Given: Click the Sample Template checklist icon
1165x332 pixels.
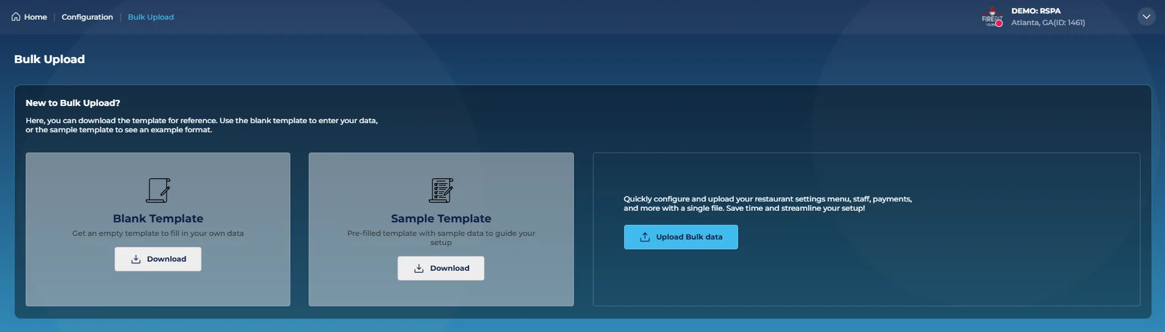Looking at the screenshot, I should [x=441, y=191].
